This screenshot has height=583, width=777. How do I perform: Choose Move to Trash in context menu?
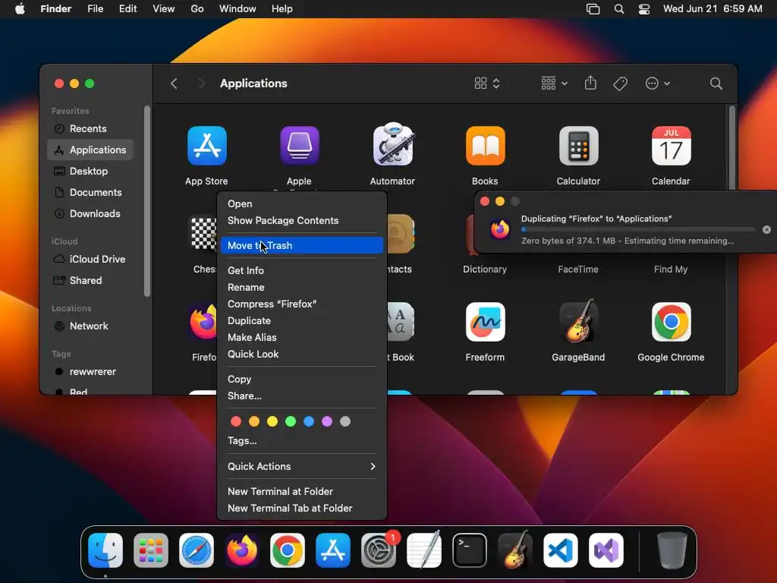pos(302,245)
